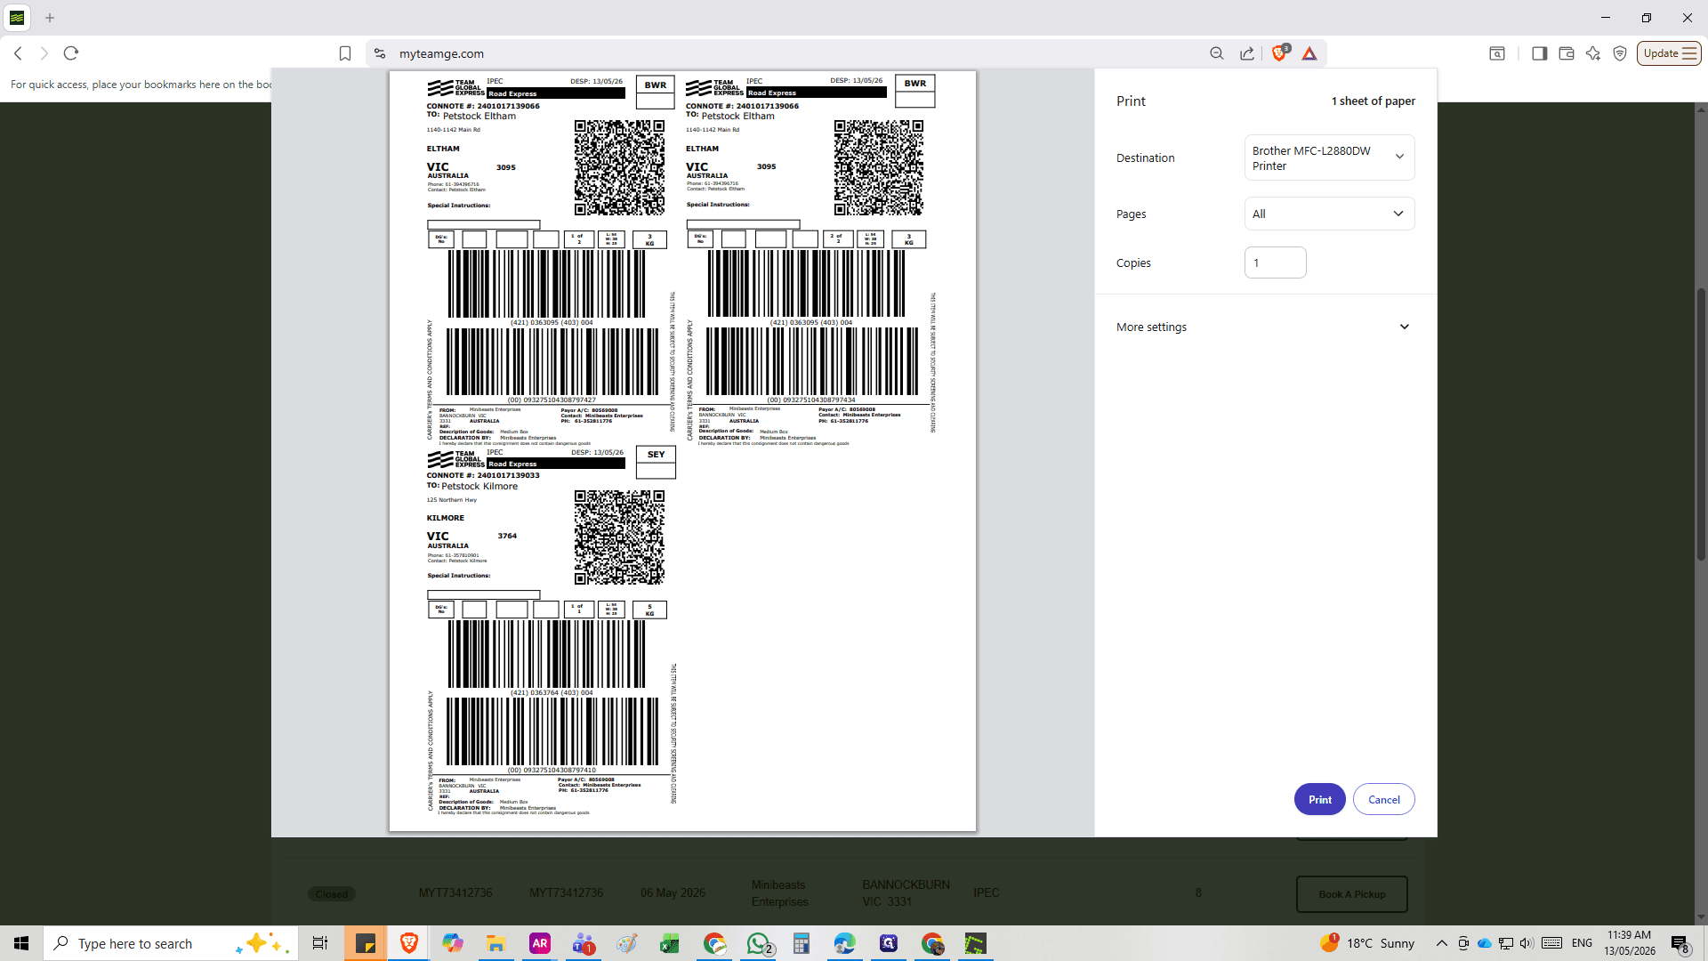Open the Brave Rewards triangle icon
This screenshot has width=1708, height=961.
click(1309, 53)
